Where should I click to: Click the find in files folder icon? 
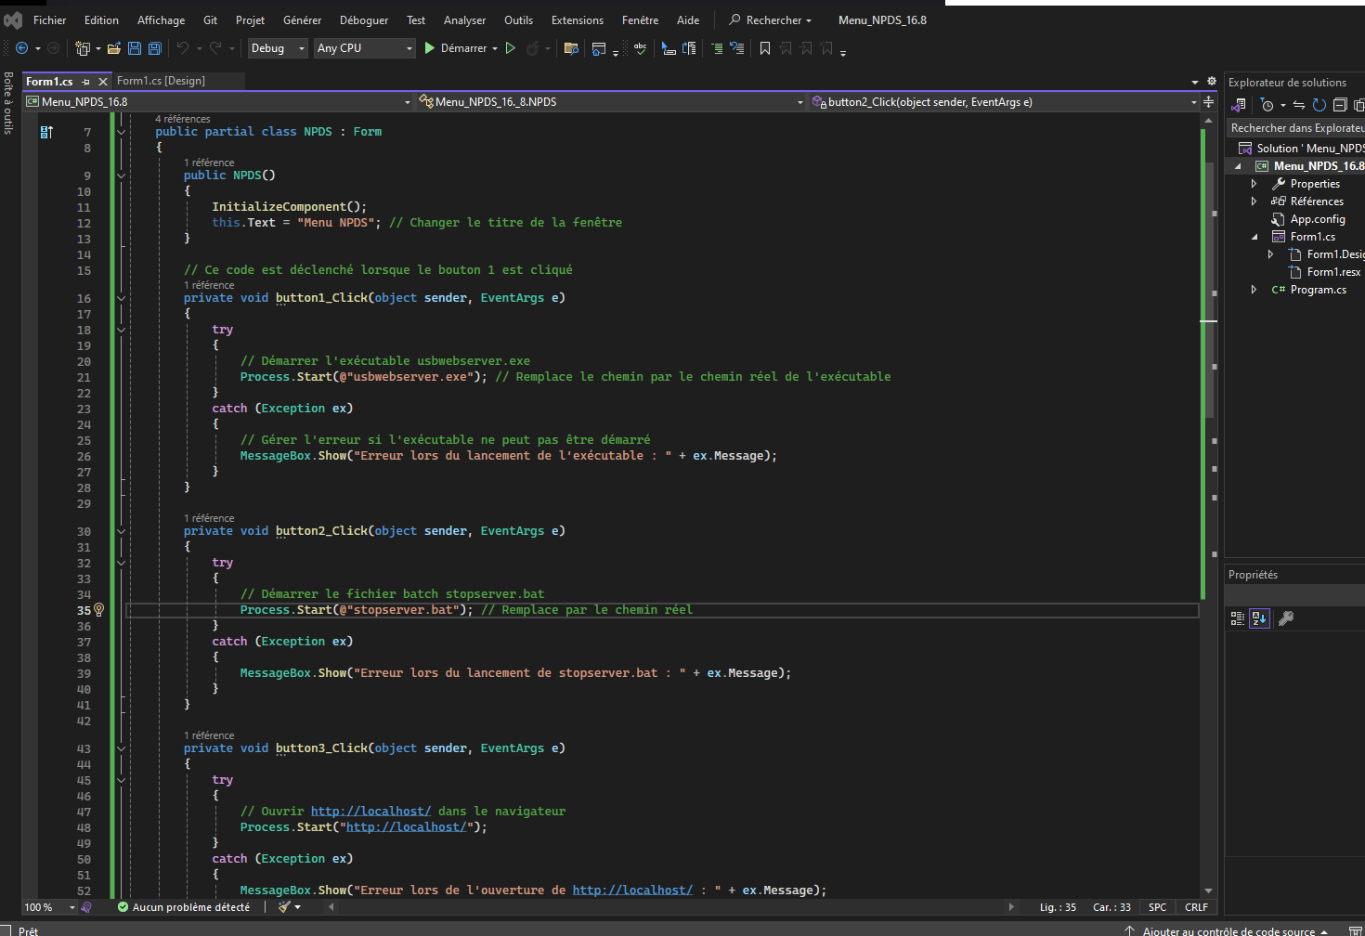pos(571,48)
